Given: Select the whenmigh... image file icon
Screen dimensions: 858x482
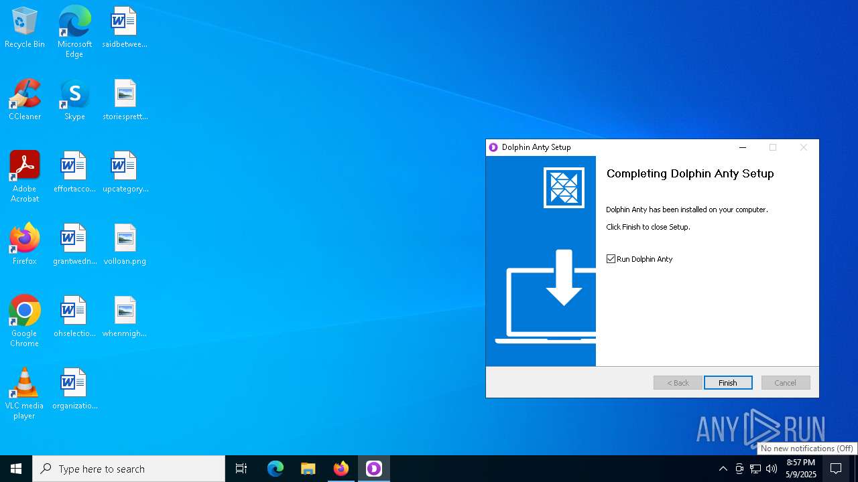Looking at the screenshot, I should click(x=125, y=317).
